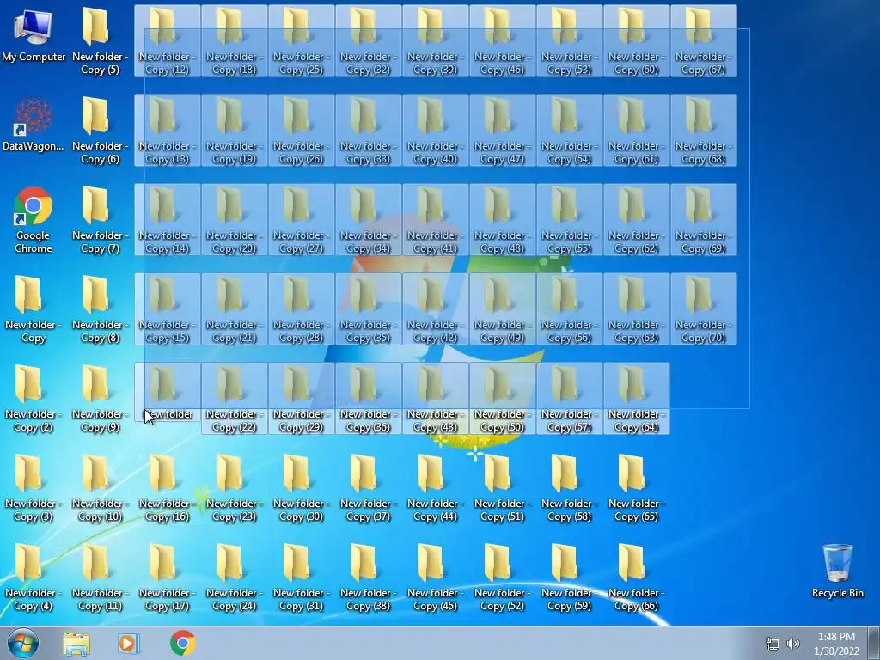Screen dimensions: 880x660
Task: Select folder New folder - Copy (66)
Action: click(636, 577)
